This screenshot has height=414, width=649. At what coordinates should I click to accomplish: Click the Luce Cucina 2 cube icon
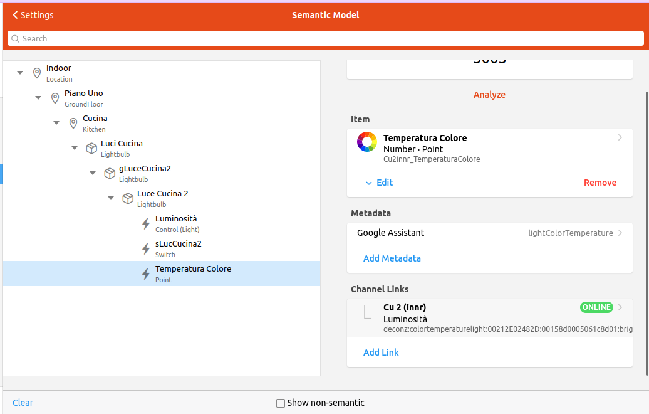coord(128,198)
